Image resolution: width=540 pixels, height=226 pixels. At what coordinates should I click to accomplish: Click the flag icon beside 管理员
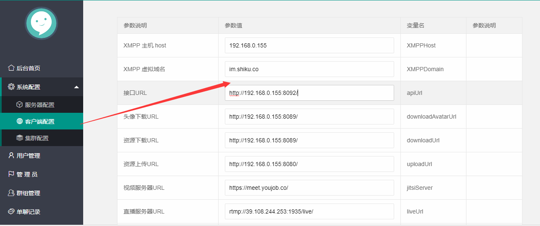click(11, 174)
